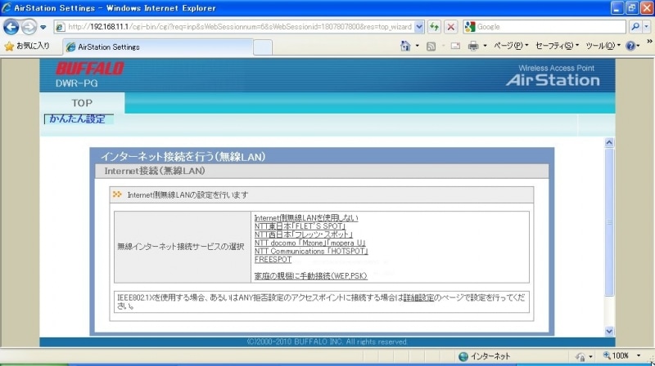Click the Internet Explorer title bar icon
This screenshot has height=366, width=655.
7,7
